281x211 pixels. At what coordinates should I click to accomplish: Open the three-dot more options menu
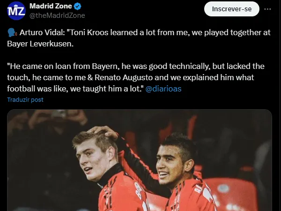[x=267, y=9]
